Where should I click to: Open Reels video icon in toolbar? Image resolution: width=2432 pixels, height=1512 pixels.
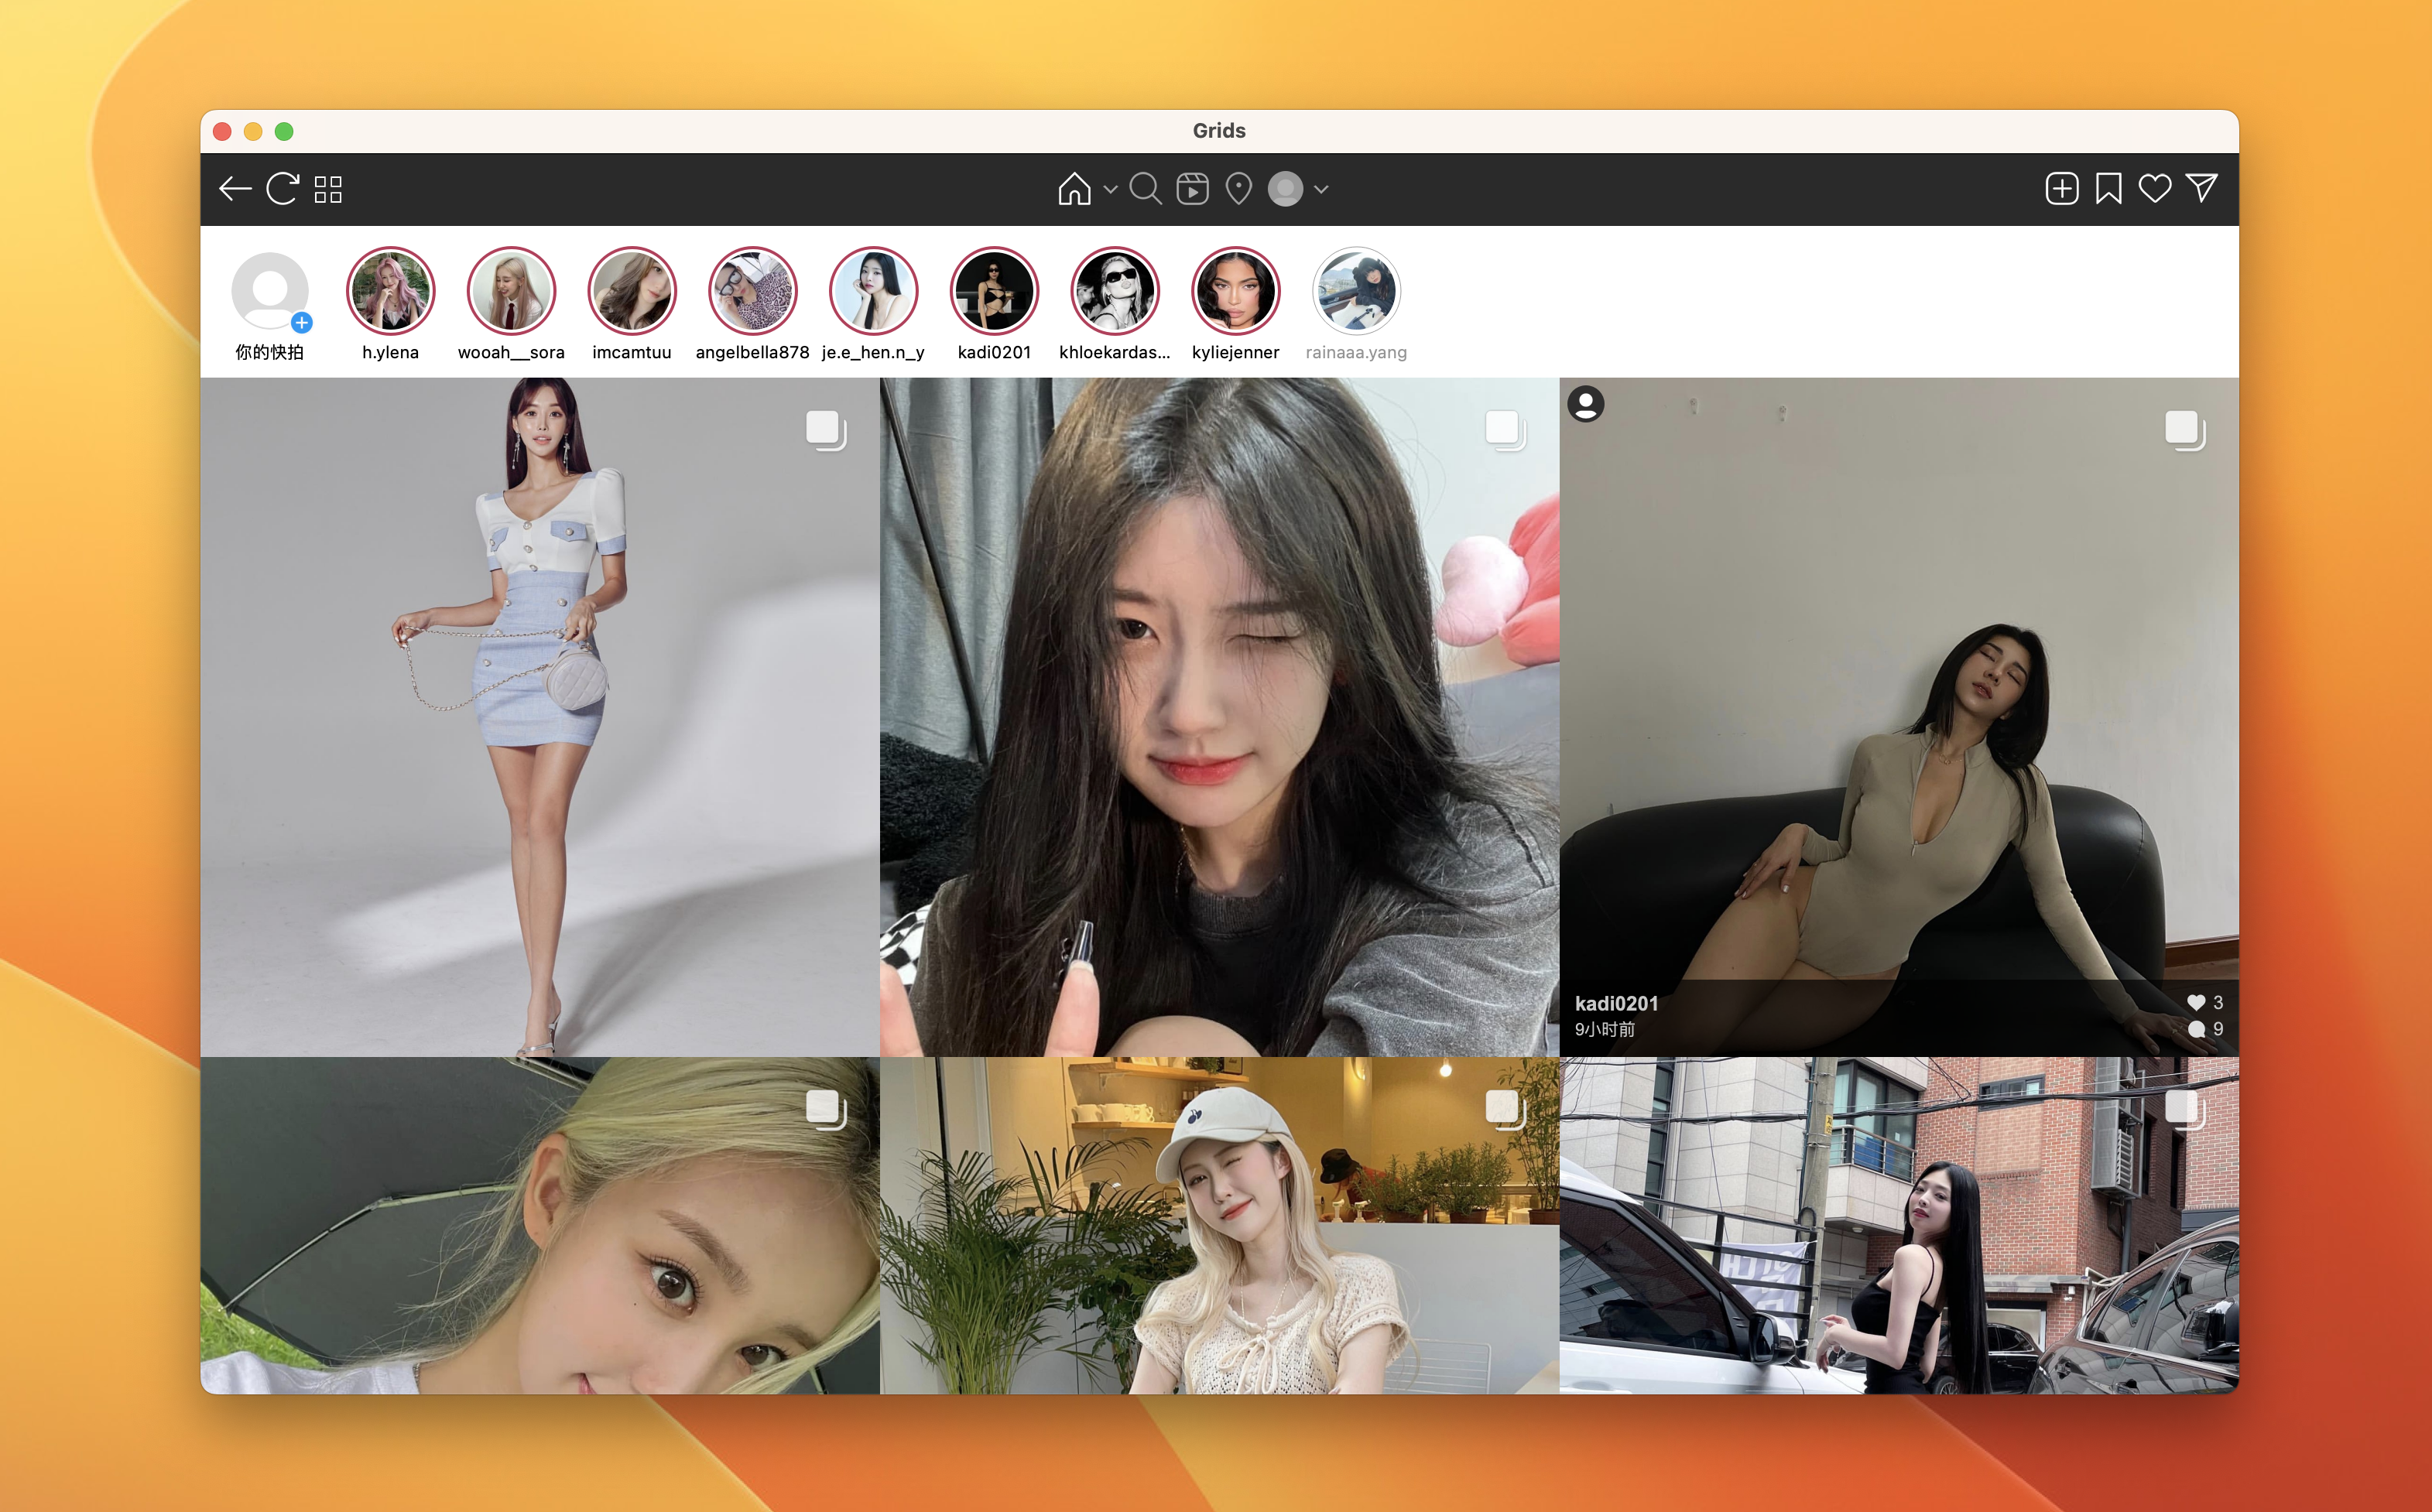point(1192,189)
